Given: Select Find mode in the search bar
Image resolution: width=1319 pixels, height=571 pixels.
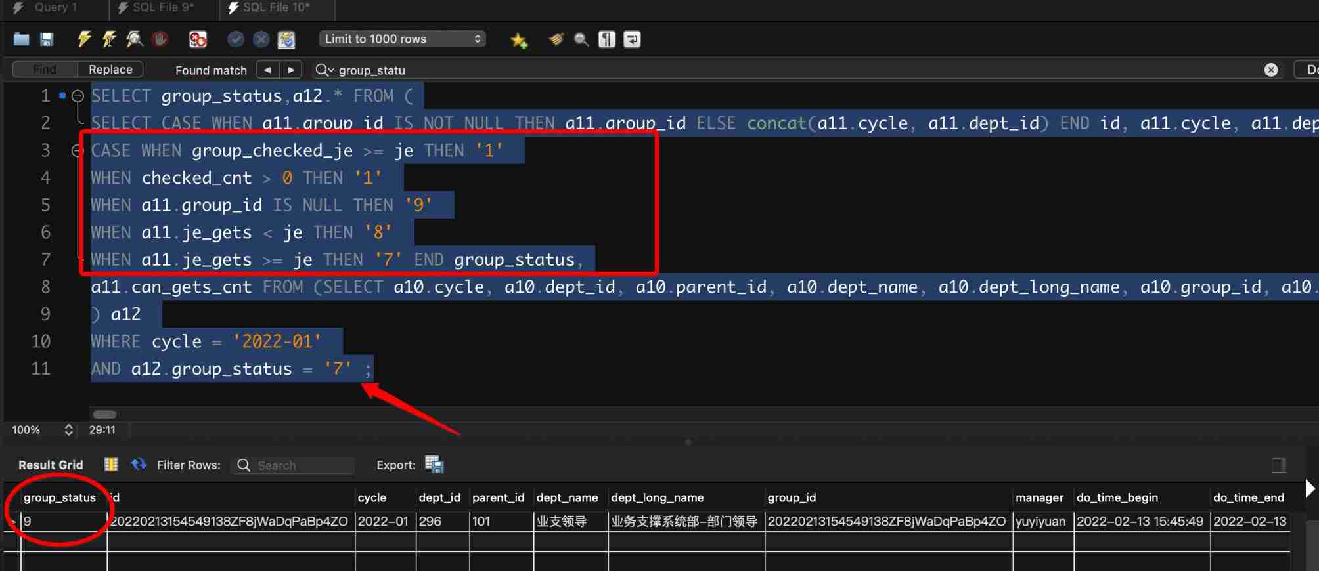Looking at the screenshot, I should [x=45, y=69].
